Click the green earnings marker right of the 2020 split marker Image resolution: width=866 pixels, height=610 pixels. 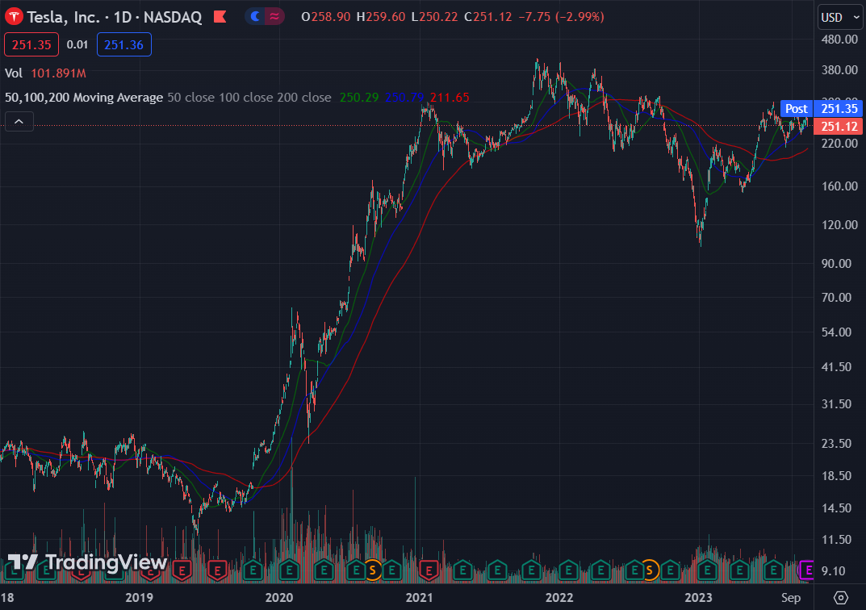point(392,570)
